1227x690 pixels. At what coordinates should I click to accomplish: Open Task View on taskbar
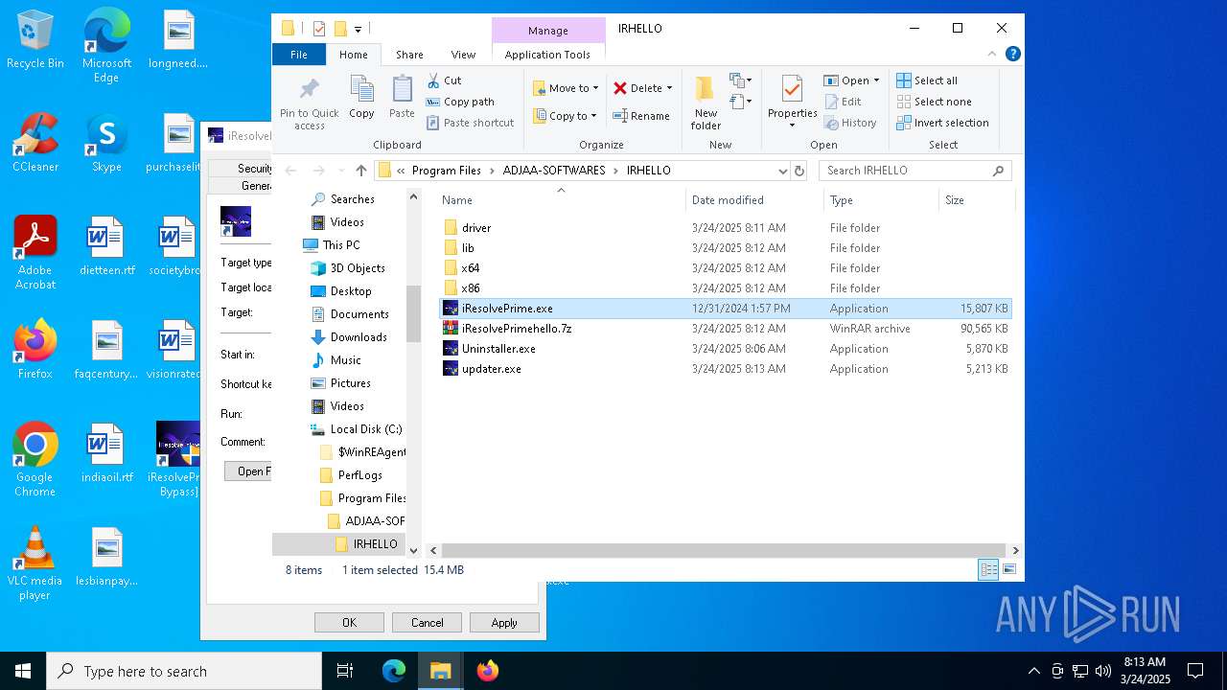[x=345, y=671]
